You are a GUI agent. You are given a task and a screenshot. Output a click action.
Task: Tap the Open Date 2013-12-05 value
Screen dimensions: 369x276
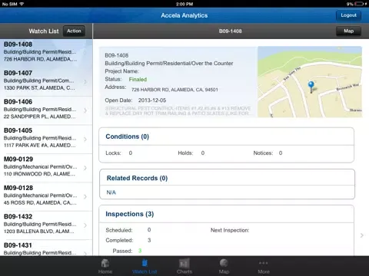click(x=152, y=100)
